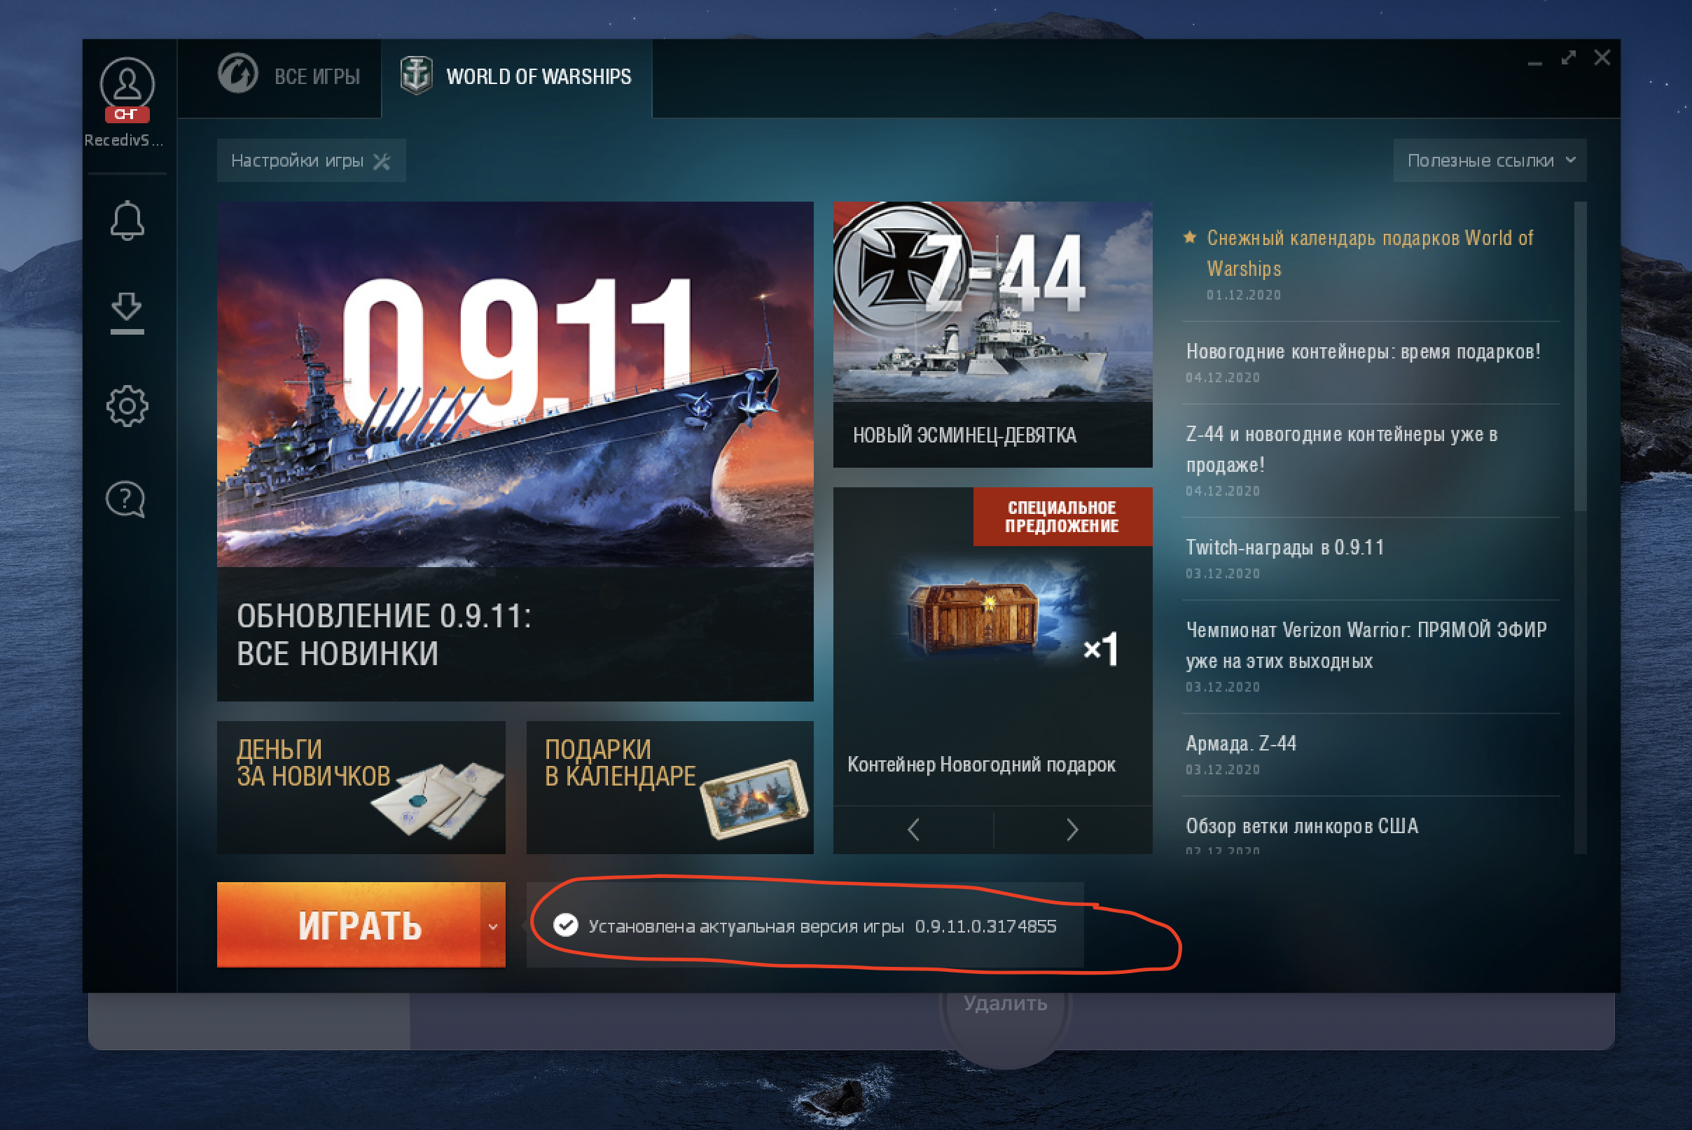Open support question bubble icon
Viewport: 1692px width, 1130px height.
(126, 498)
